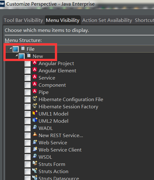This screenshot has height=180, width=154.
Task: Select the Hibernate Session Factory label
Action: coord(68,107)
